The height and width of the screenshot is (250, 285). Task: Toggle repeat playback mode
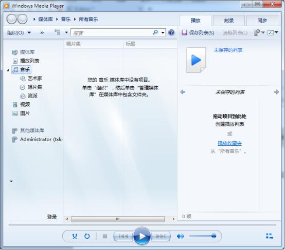pos(87,236)
